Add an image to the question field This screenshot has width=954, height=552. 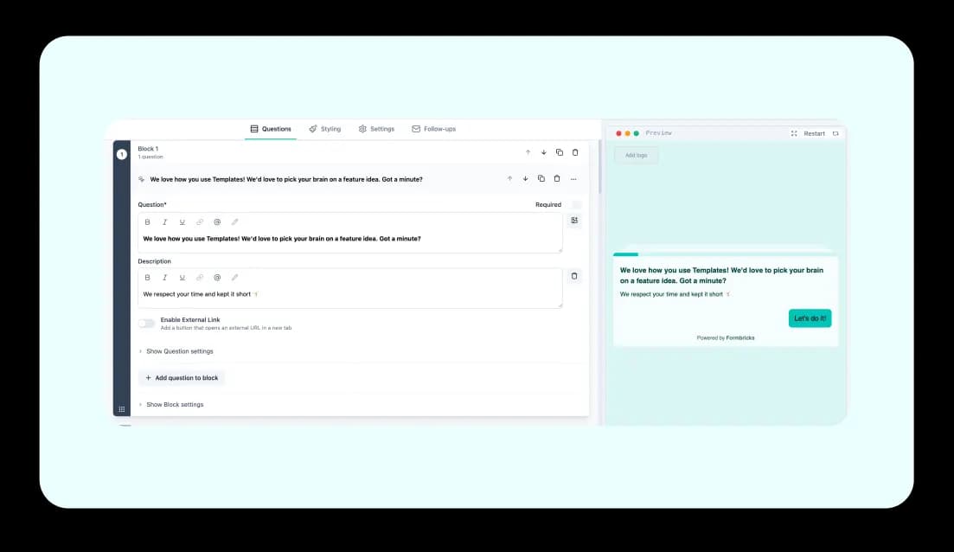tap(574, 220)
